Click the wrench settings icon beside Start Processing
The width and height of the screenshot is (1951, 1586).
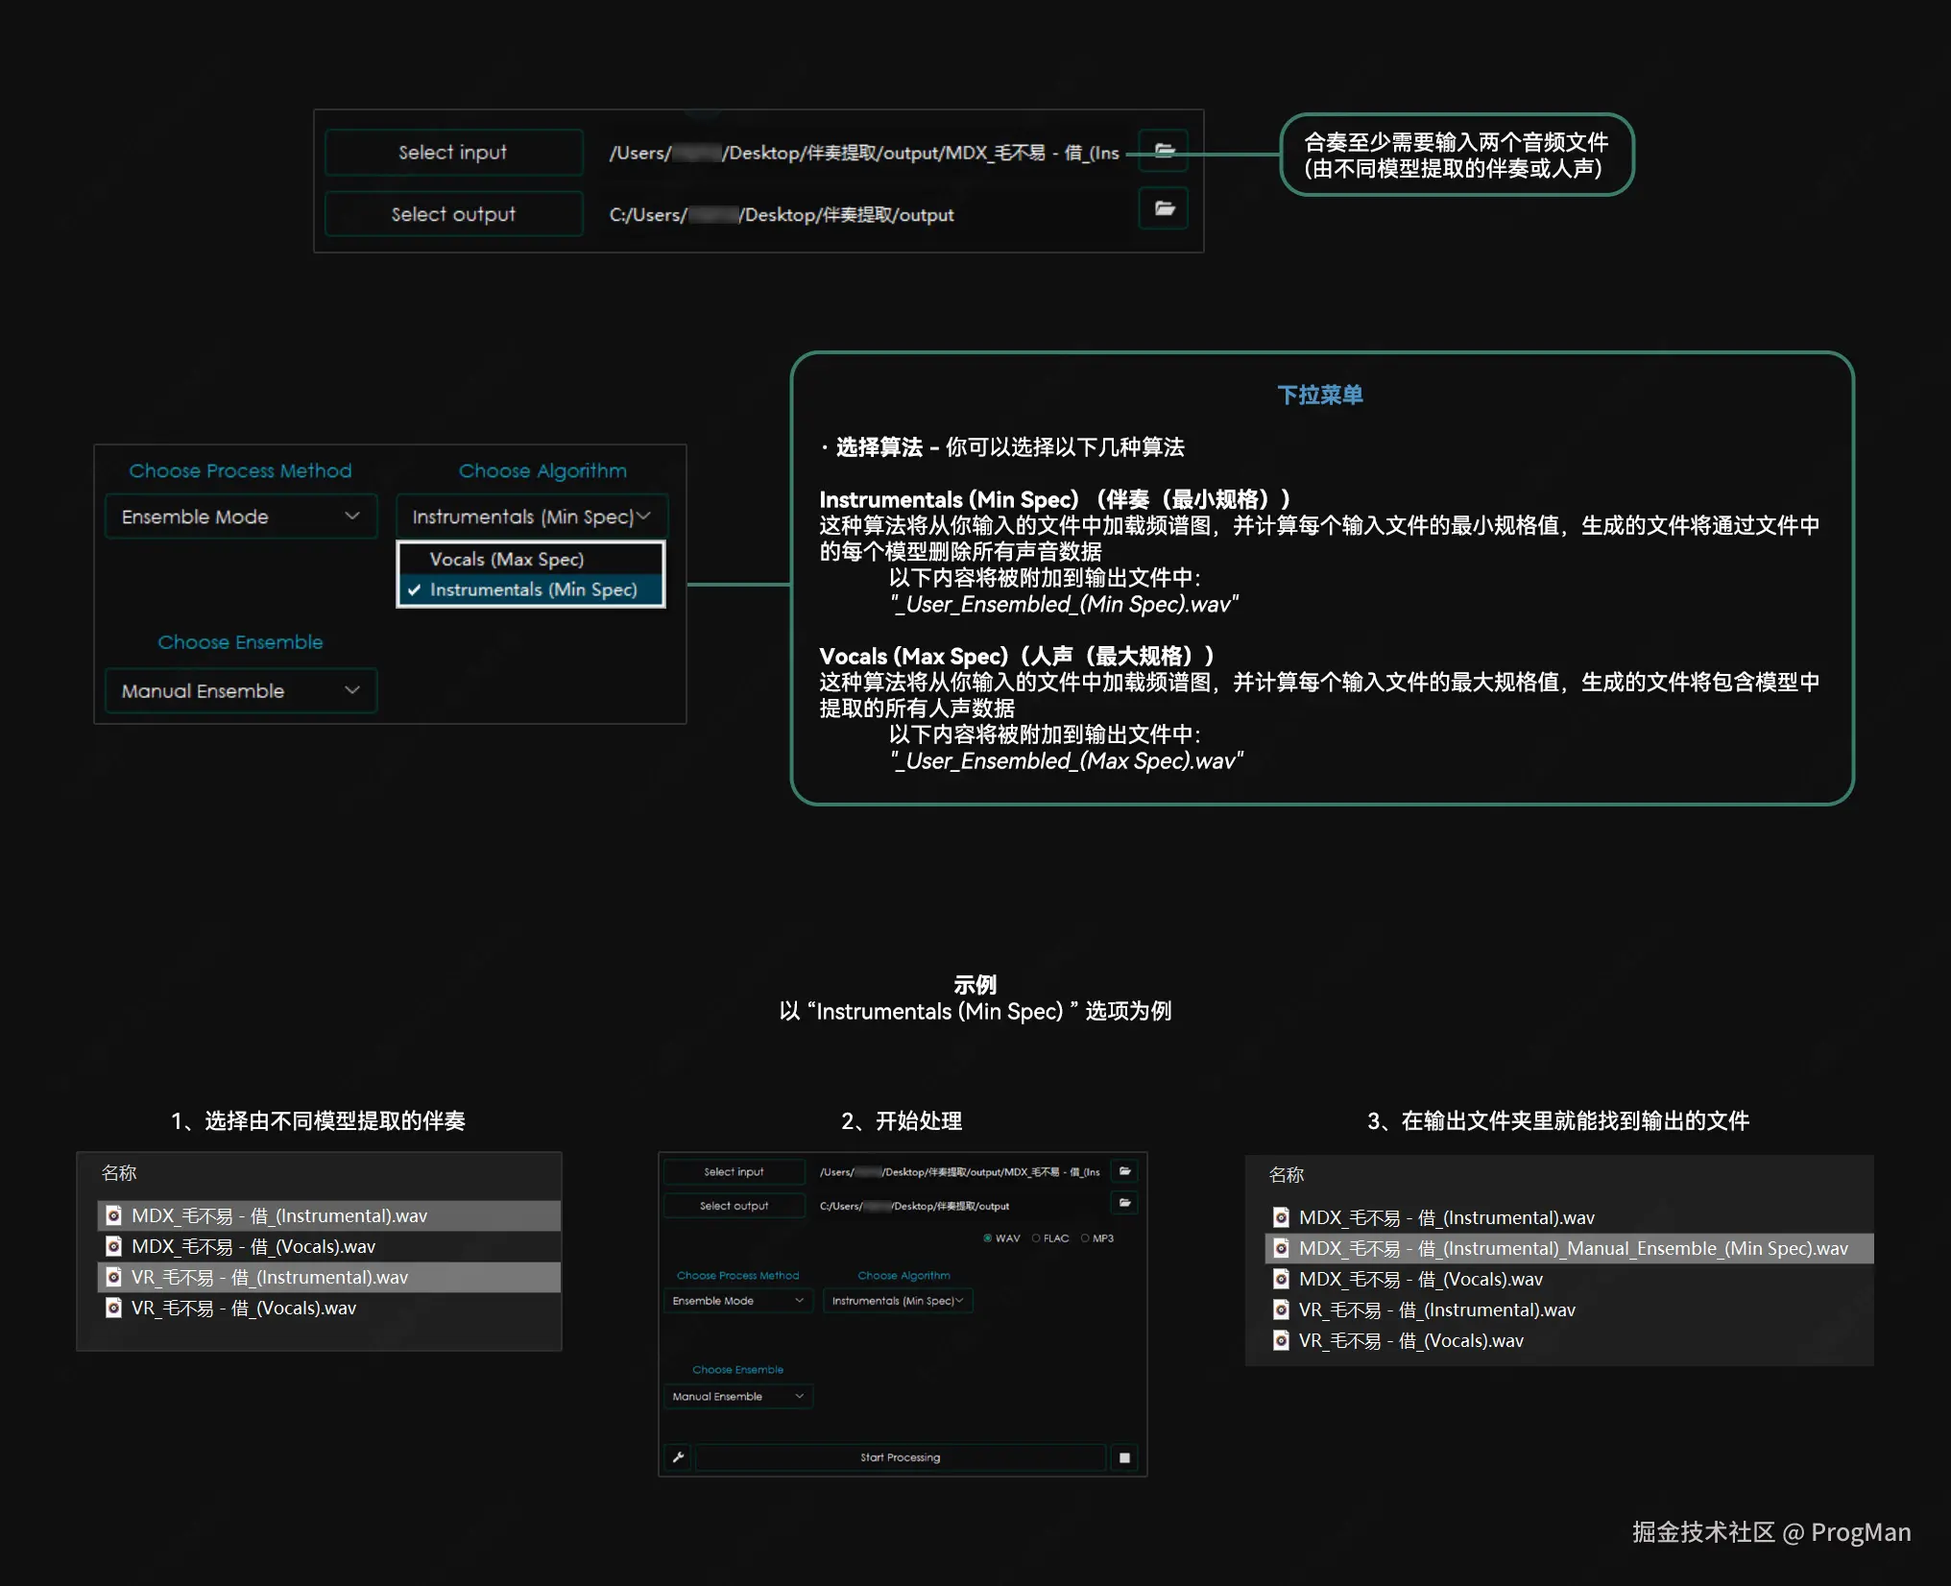[x=678, y=1457]
